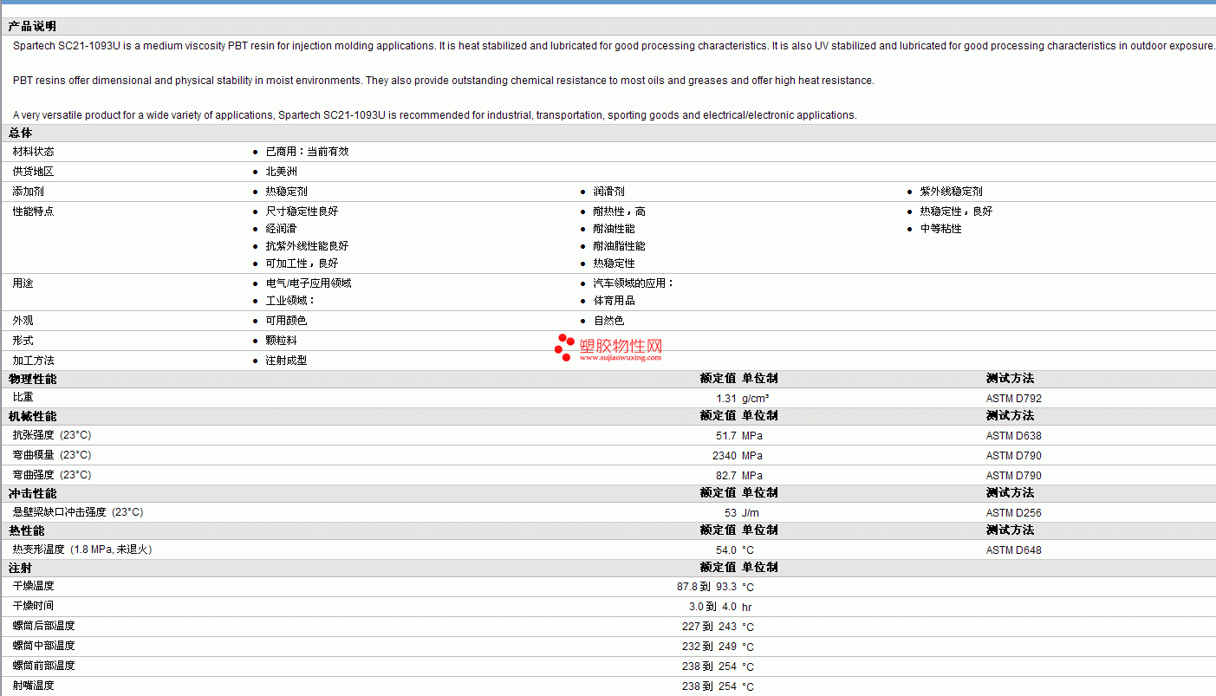
Task: Click the 汽车领域的应用： entry
Action: pos(634,283)
